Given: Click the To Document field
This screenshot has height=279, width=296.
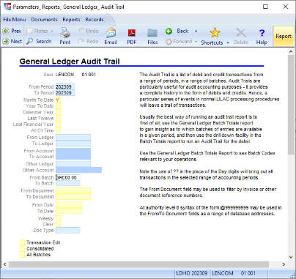Looking at the screenshot, I should pyautogui.click(x=73, y=197).
